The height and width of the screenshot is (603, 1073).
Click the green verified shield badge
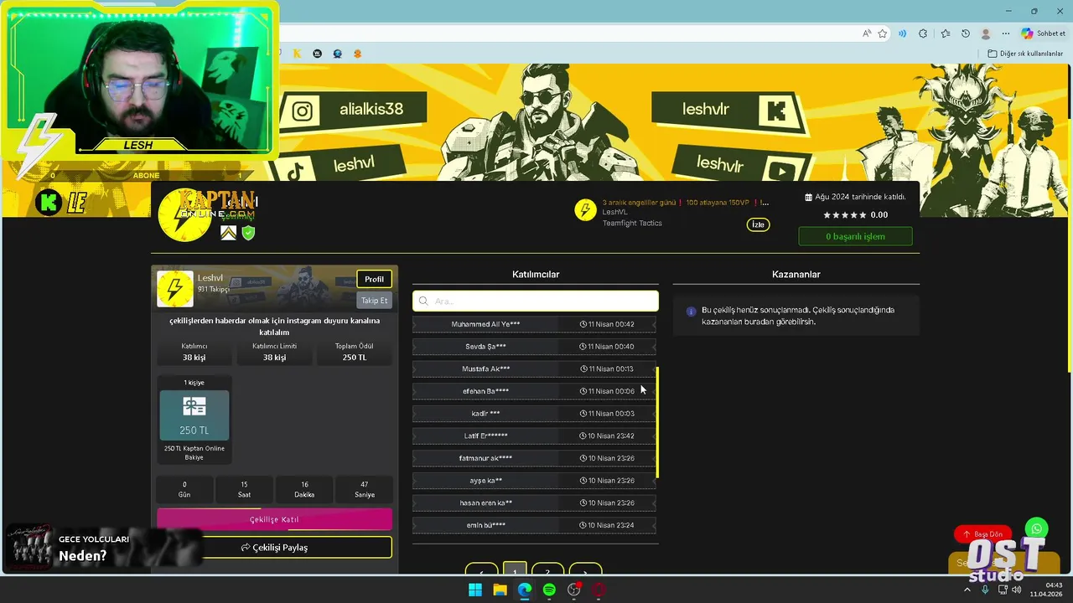[248, 233]
